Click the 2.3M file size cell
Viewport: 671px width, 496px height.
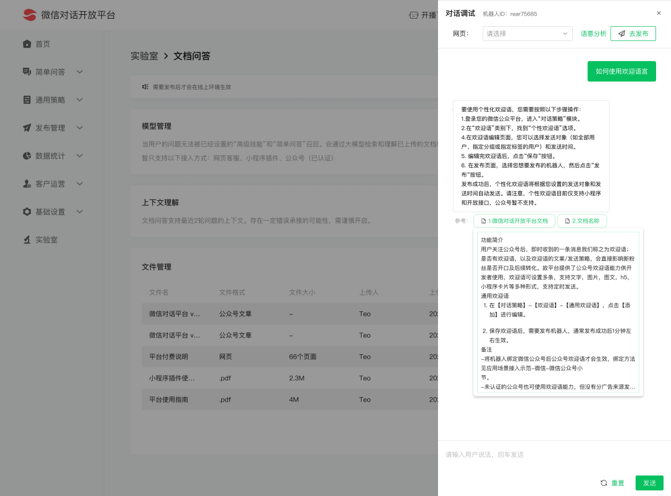[296, 378]
